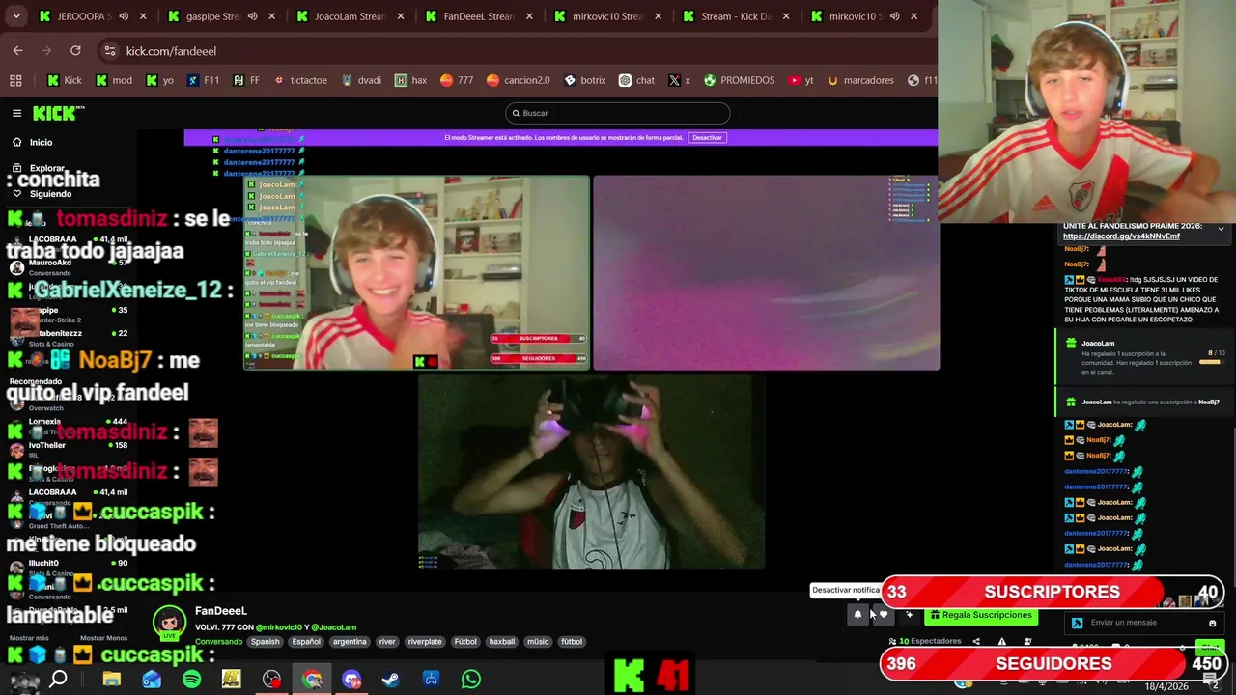Open the yt YouTube bookmark

point(801,80)
